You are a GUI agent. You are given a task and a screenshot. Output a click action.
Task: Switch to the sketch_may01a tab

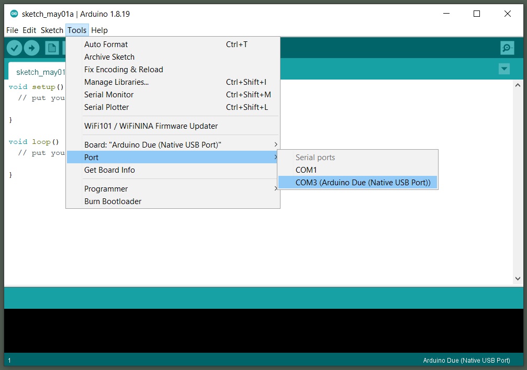pos(40,72)
